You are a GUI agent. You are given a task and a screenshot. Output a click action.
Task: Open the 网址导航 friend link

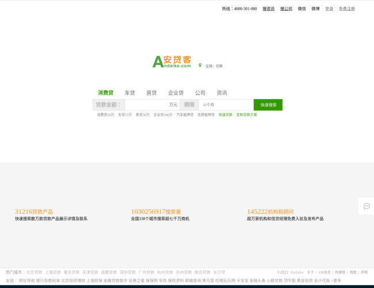(x=26, y=281)
